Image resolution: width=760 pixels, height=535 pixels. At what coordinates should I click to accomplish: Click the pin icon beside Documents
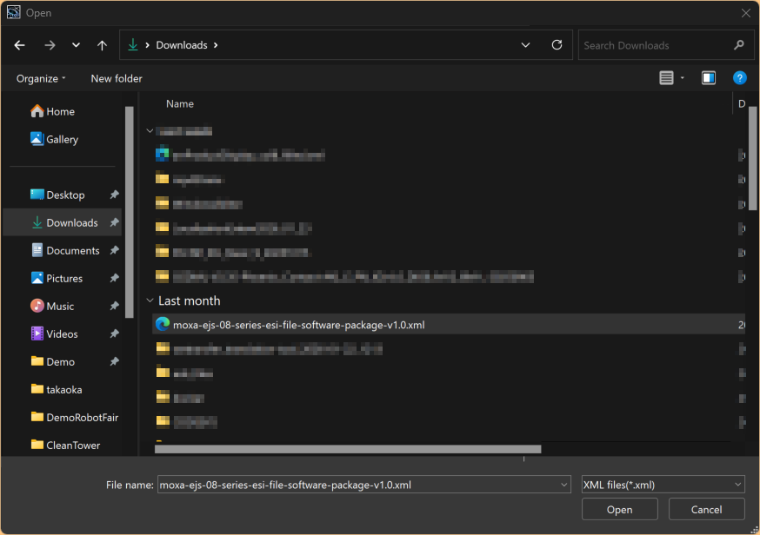click(114, 251)
